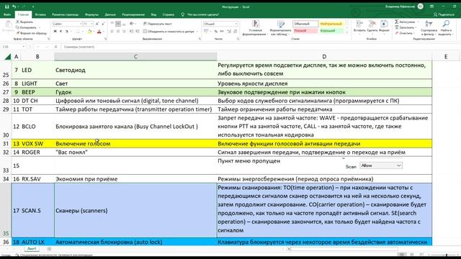Viewport: 461px width, 259px height.
Task: Select column D header
Action: point(324,57)
